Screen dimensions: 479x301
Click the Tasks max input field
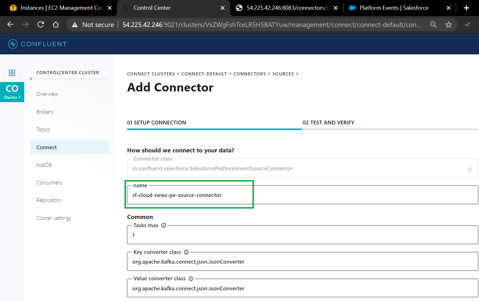(x=303, y=235)
